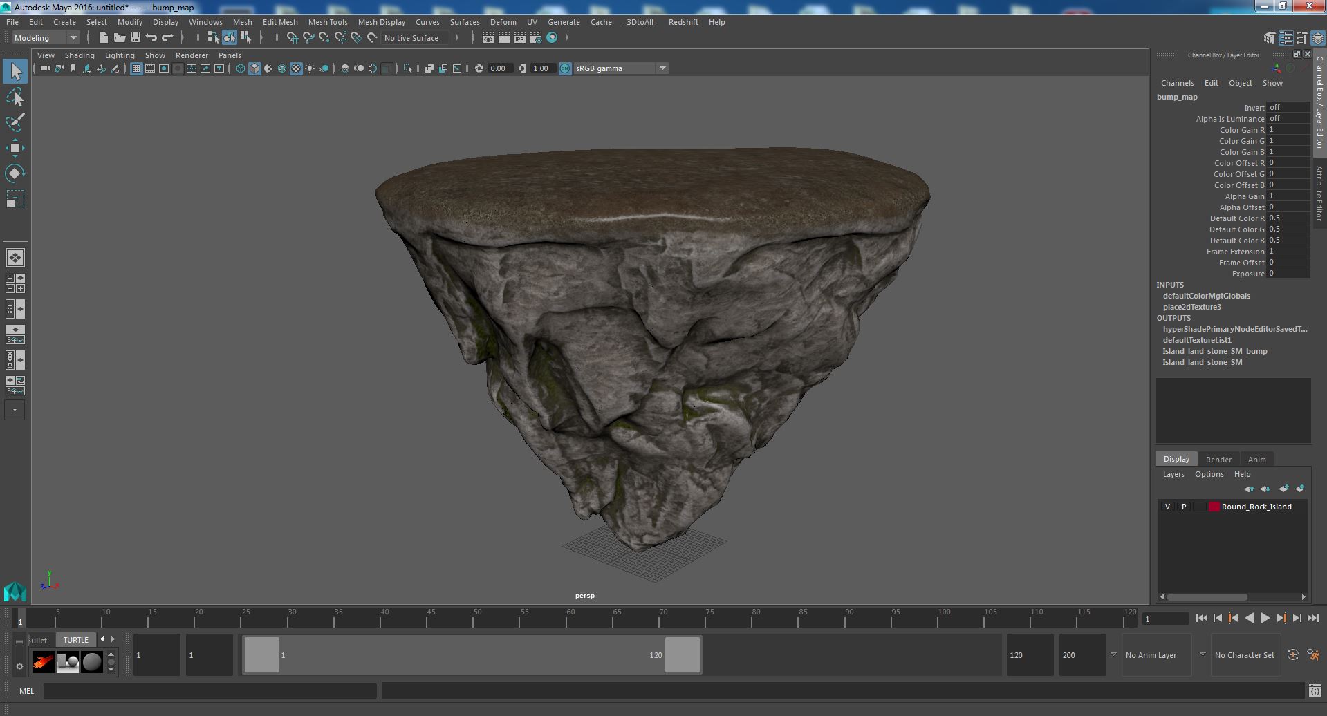Pick the Rotate tool
The height and width of the screenshot is (716, 1327).
[15, 173]
